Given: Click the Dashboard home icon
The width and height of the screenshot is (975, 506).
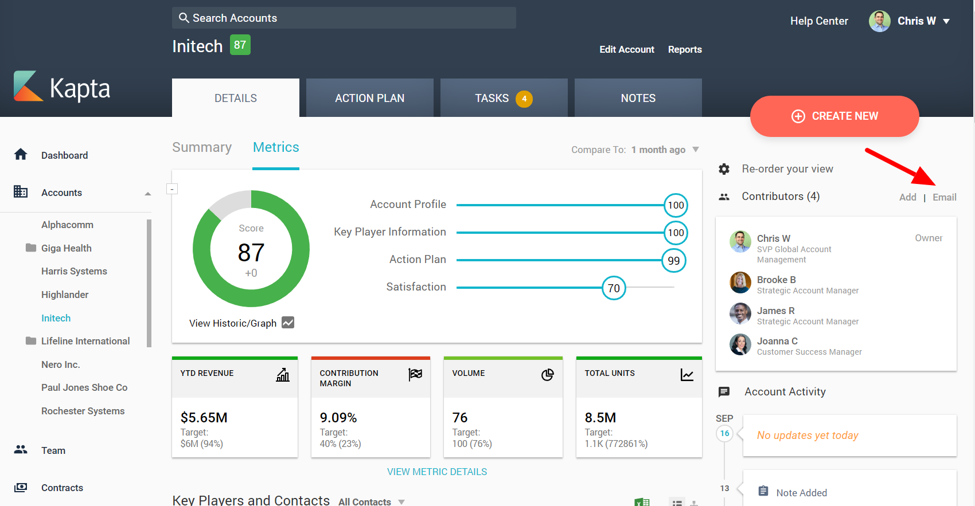Looking at the screenshot, I should click(x=21, y=155).
